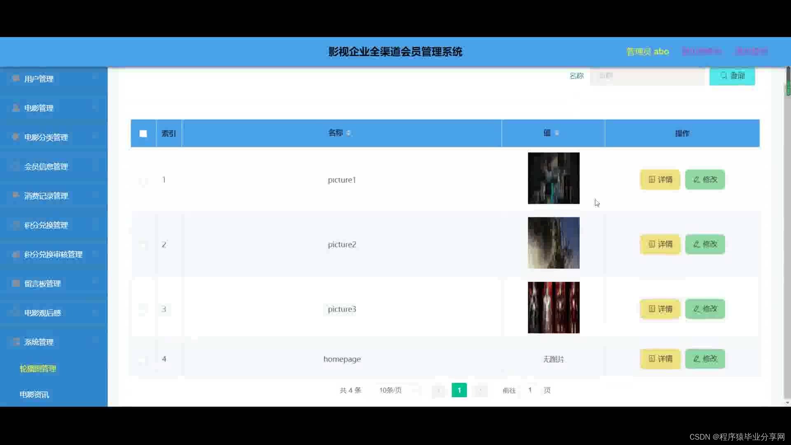Click the 电影管理 person icon

tap(16, 108)
